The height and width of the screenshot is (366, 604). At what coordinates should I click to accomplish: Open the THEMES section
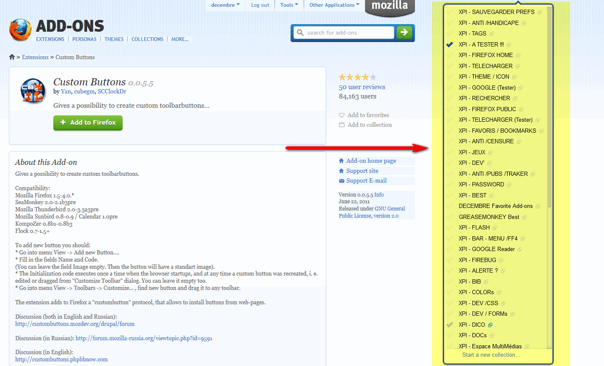114,39
